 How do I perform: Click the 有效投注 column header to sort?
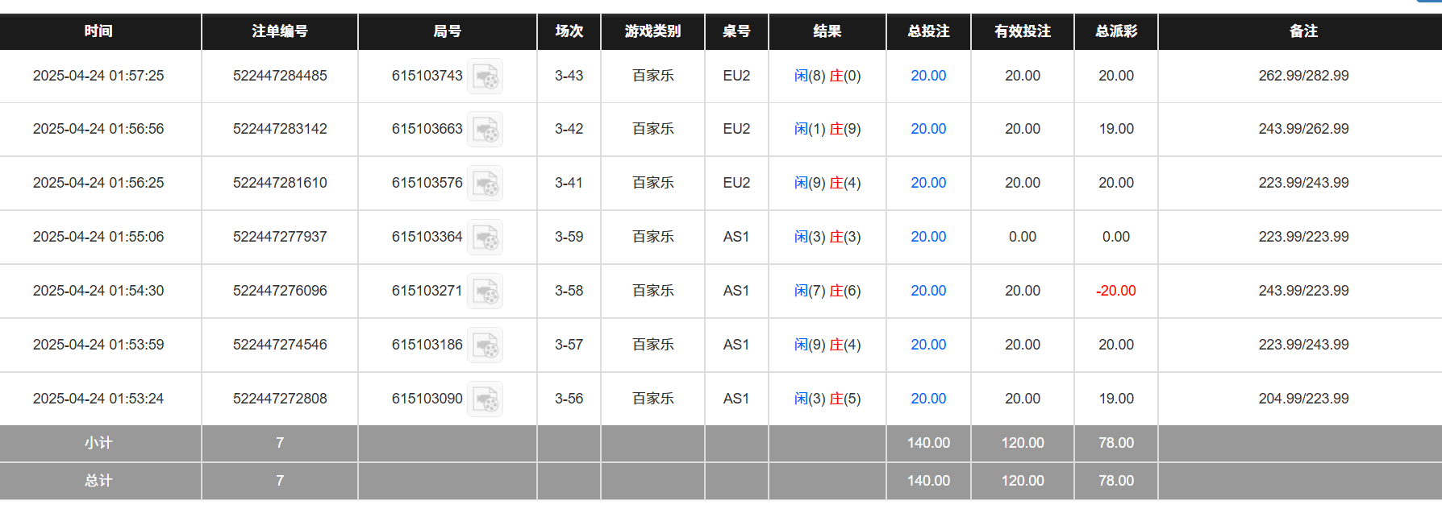tap(1022, 31)
